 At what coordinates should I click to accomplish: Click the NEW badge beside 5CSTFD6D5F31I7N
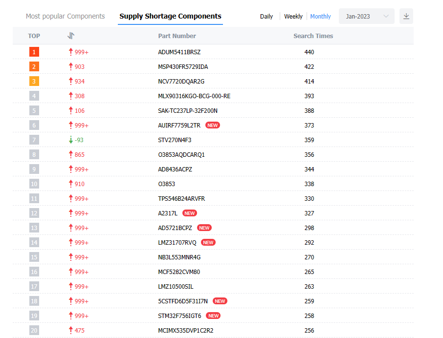[x=220, y=301]
